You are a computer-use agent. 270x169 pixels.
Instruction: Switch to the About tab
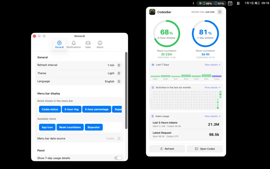100,45
